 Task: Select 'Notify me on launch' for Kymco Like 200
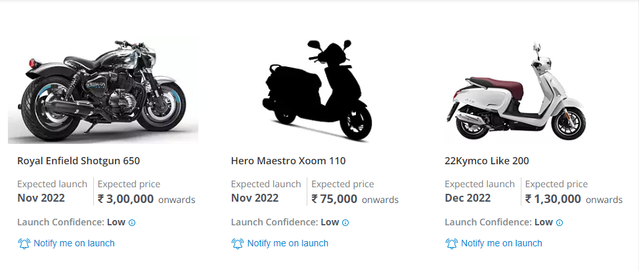[502, 243]
